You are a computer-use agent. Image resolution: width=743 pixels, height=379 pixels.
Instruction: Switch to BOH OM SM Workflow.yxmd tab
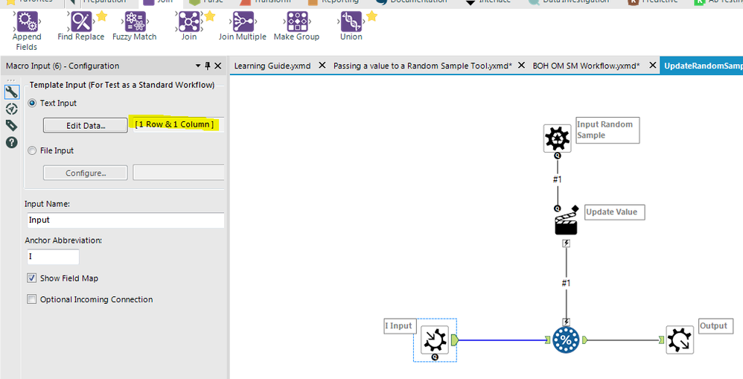pyautogui.click(x=586, y=66)
